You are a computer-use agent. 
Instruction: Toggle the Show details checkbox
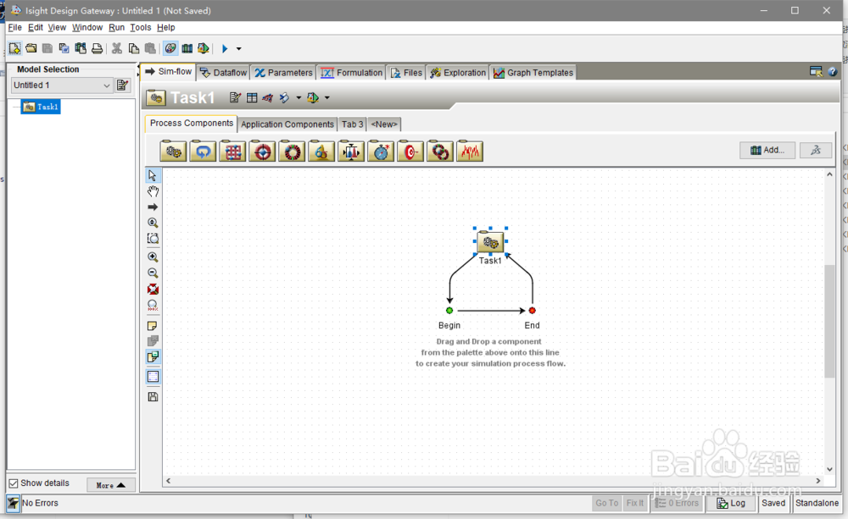pyautogui.click(x=14, y=483)
